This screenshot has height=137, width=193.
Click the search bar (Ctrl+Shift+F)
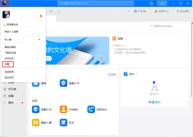(96, 3)
